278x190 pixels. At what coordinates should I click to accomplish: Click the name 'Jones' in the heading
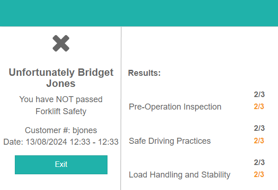coord(61,84)
